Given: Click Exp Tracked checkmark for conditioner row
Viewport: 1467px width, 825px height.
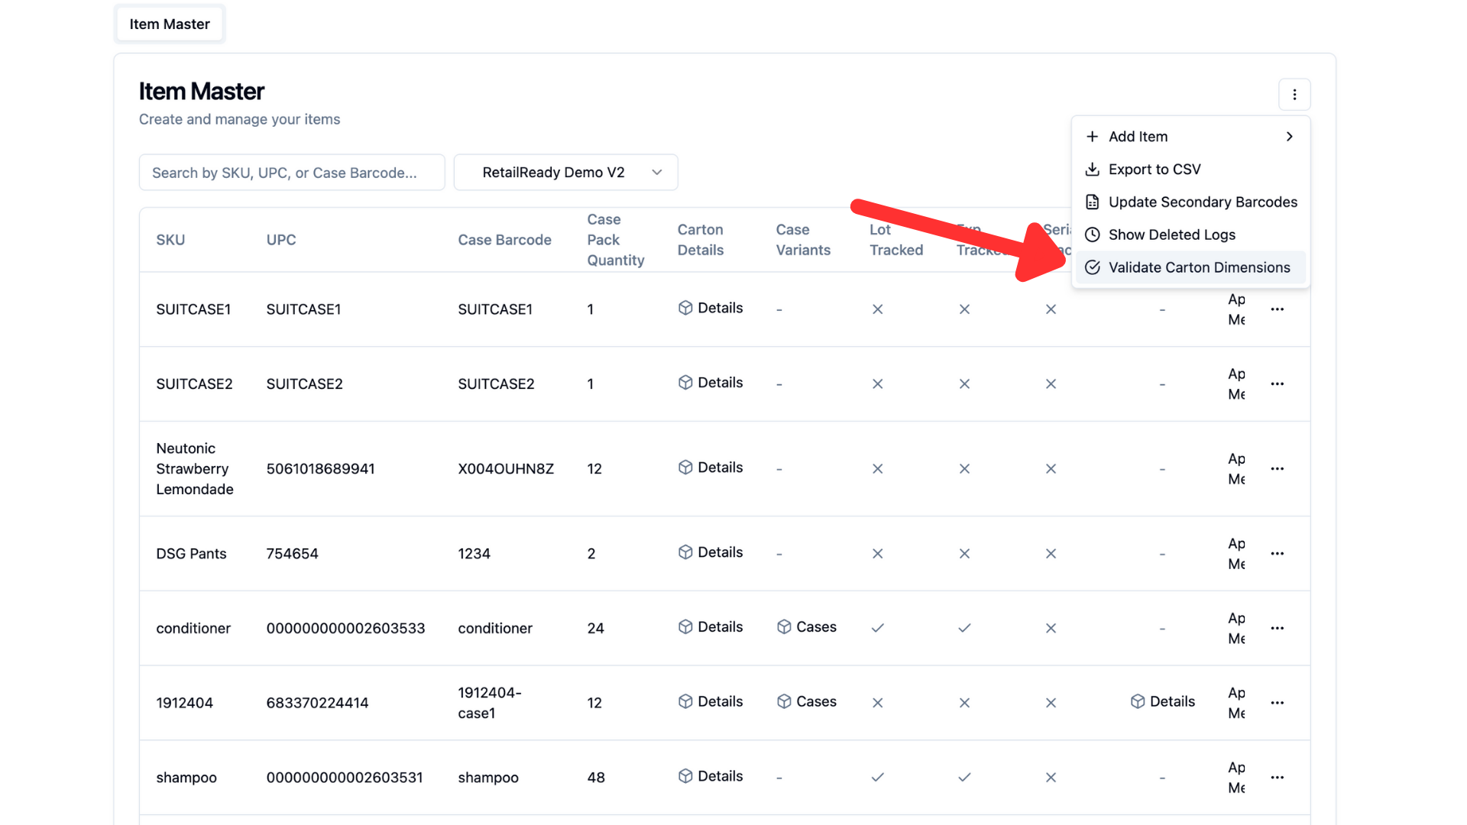Looking at the screenshot, I should 964,628.
